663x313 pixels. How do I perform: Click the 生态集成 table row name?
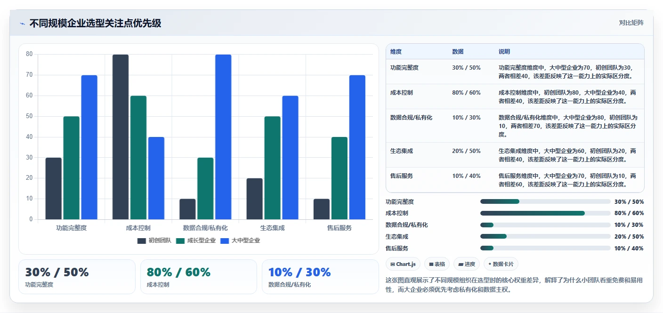pos(402,151)
